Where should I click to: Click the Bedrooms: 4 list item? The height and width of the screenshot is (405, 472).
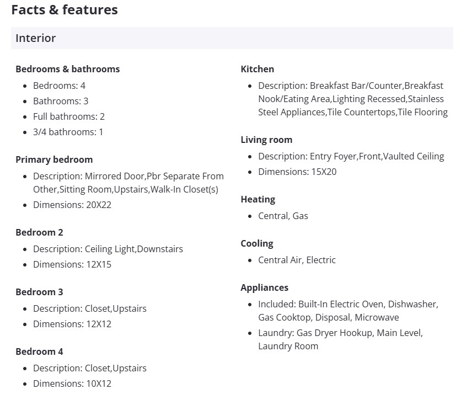(59, 86)
